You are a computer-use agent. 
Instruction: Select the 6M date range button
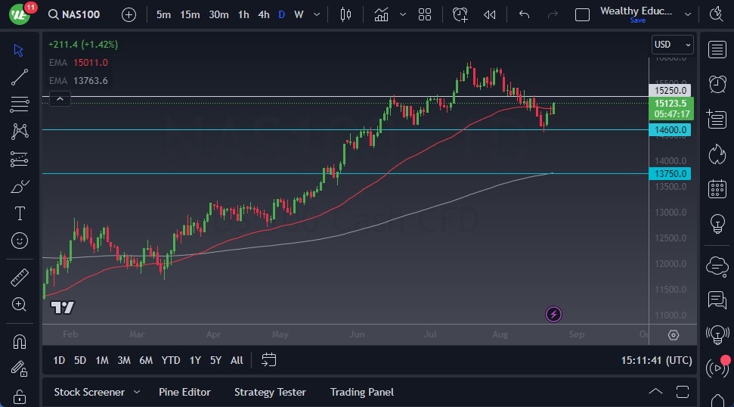146,360
